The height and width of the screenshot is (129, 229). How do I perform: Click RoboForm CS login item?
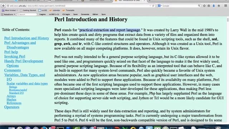tap(66, 14)
